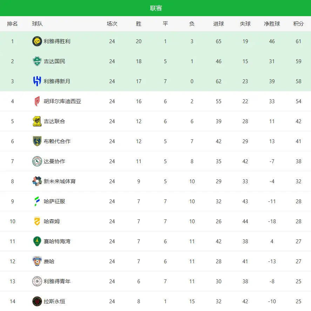The image size is (311, 311).
Task: Click the 利雅得青年 team name link
Action: (57, 282)
